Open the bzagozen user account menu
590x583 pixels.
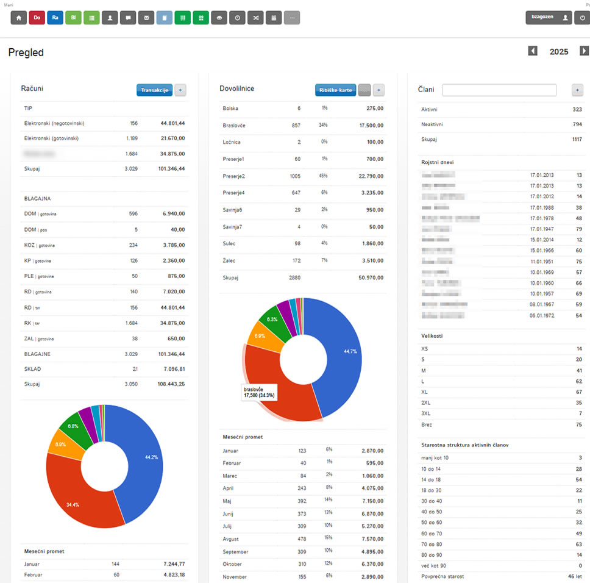pos(548,18)
